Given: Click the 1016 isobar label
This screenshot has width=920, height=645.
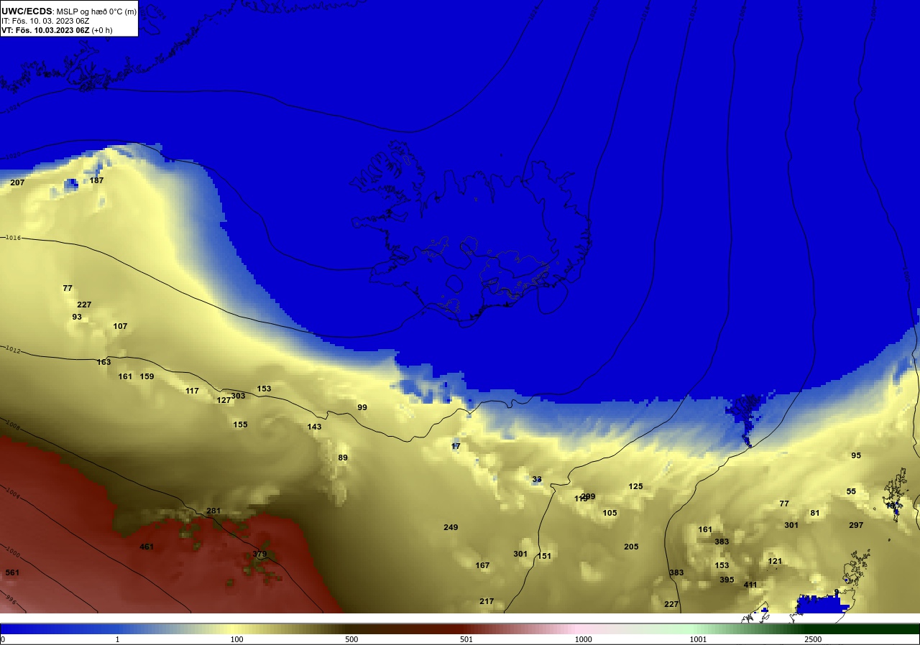Looking at the screenshot, I should click(13, 238).
